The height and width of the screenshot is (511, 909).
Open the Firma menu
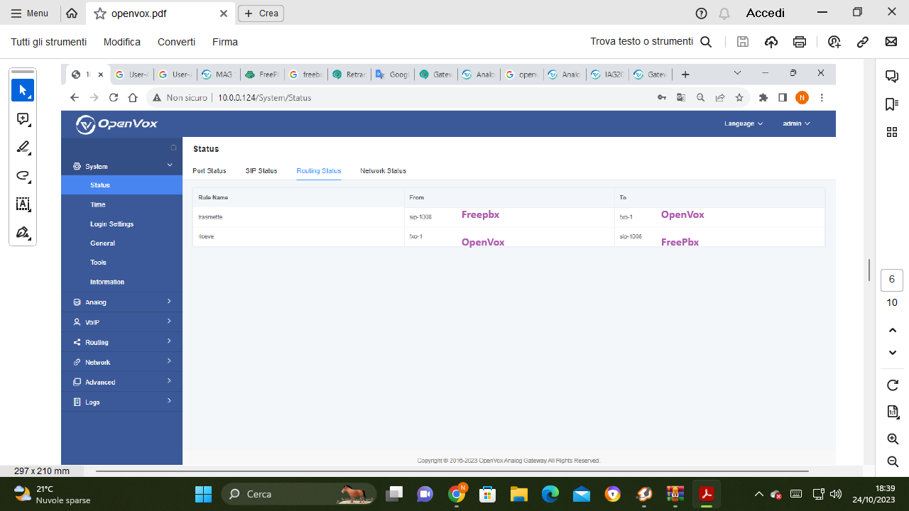pos(225,42)
